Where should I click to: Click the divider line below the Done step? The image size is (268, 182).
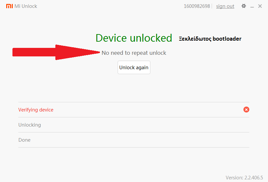tap(134, 147)
